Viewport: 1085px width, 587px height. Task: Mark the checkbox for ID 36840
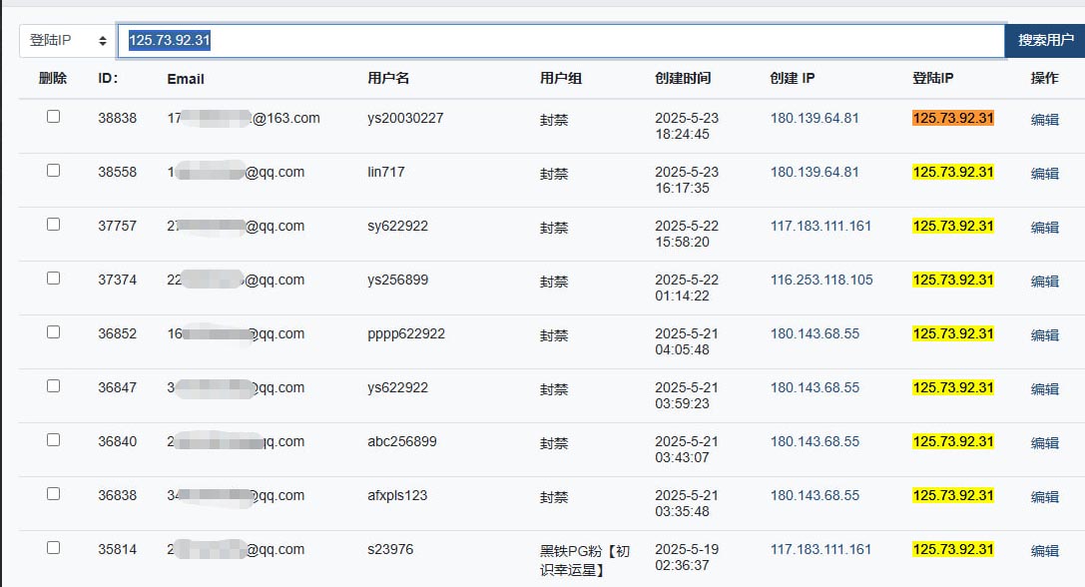[x=53, y=439]
